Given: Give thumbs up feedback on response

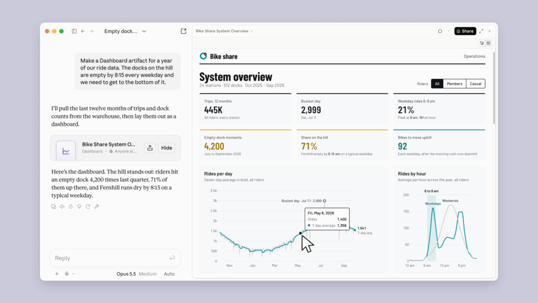Looking at the screenshot, I should point(71,206).
